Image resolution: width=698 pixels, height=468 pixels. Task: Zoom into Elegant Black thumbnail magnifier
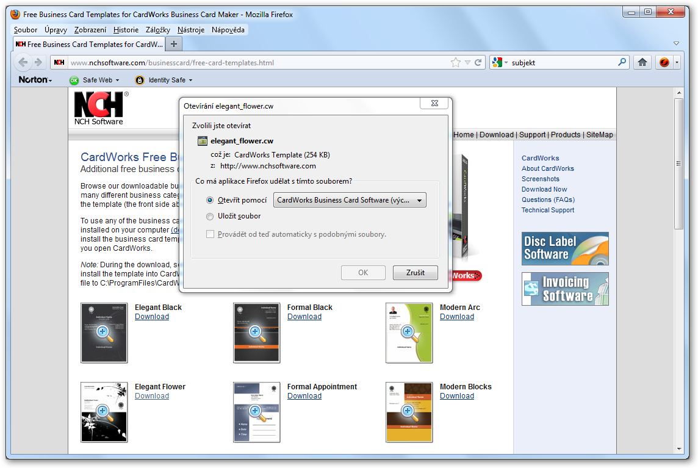point(103,333)
